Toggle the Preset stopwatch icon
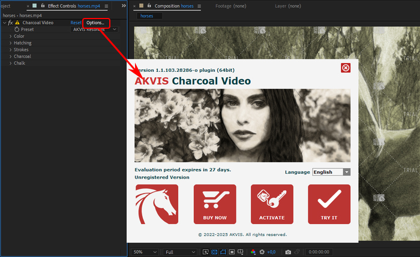Viewport: 420px width, 257px height. point(17,29)
